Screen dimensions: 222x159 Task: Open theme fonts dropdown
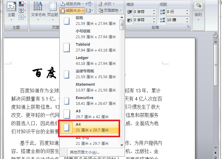(x=22, y=11)
